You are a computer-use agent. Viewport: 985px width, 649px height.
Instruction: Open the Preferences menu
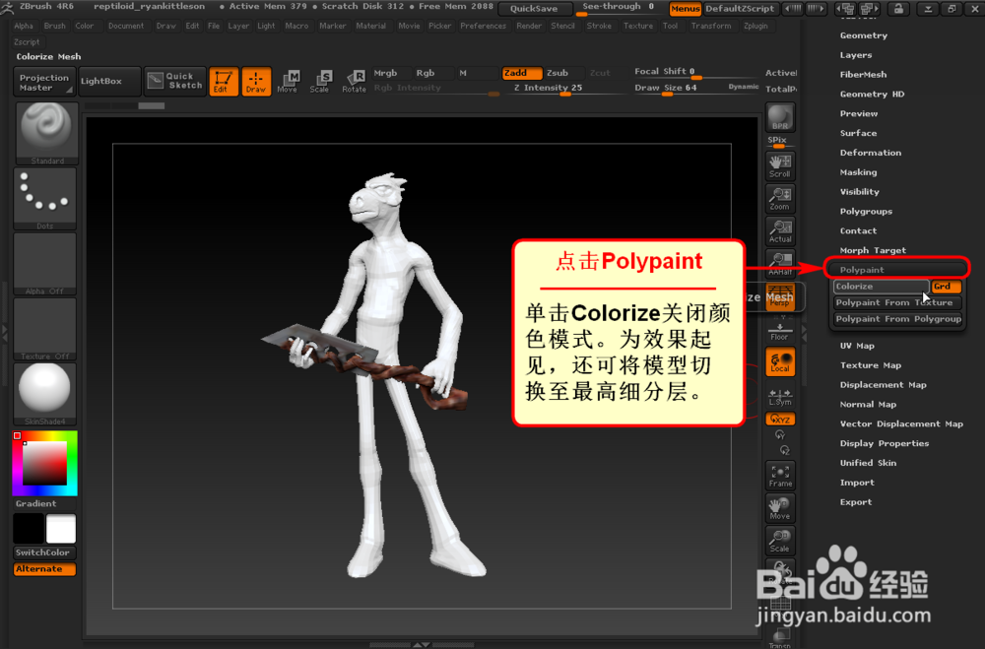pos(483,26)
